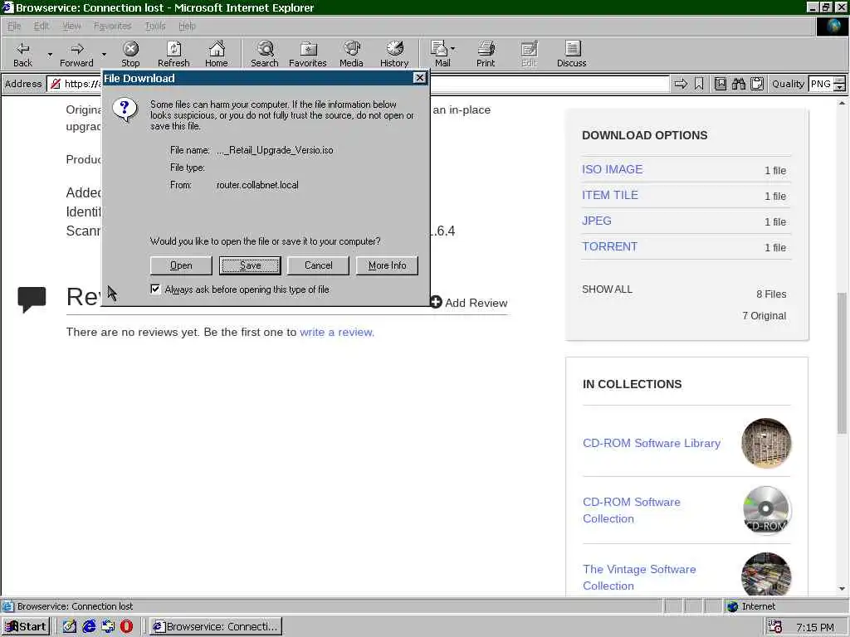Click the Internet Explorer globe throbber logo

832,26
